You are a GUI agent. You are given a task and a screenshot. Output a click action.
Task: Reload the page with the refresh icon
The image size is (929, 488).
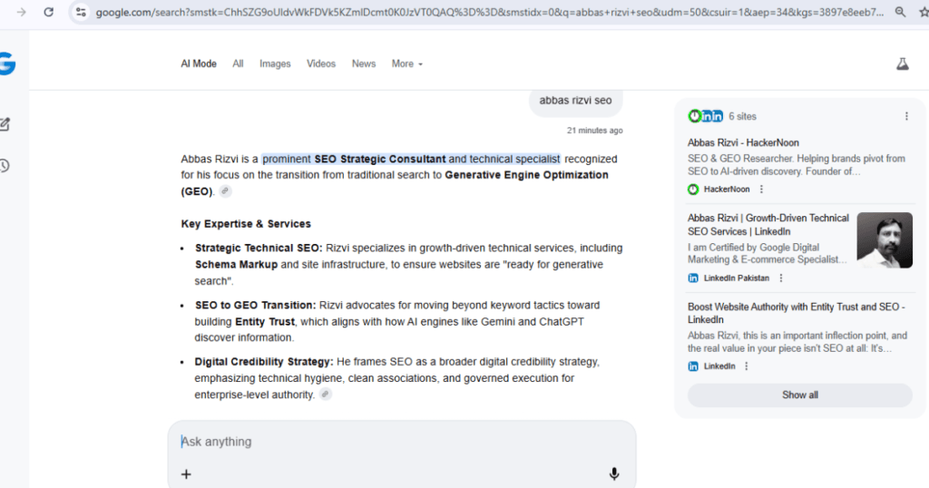[x=49, y=12]
